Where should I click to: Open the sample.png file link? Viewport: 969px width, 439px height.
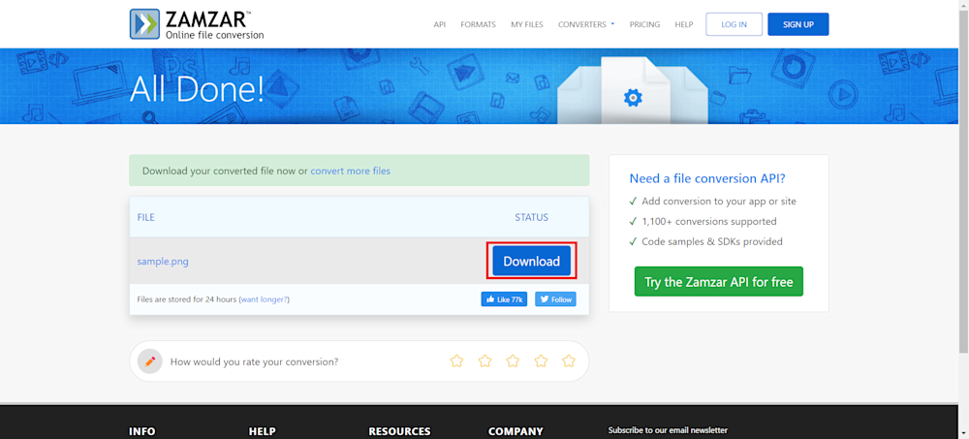[x=163, y=261]
